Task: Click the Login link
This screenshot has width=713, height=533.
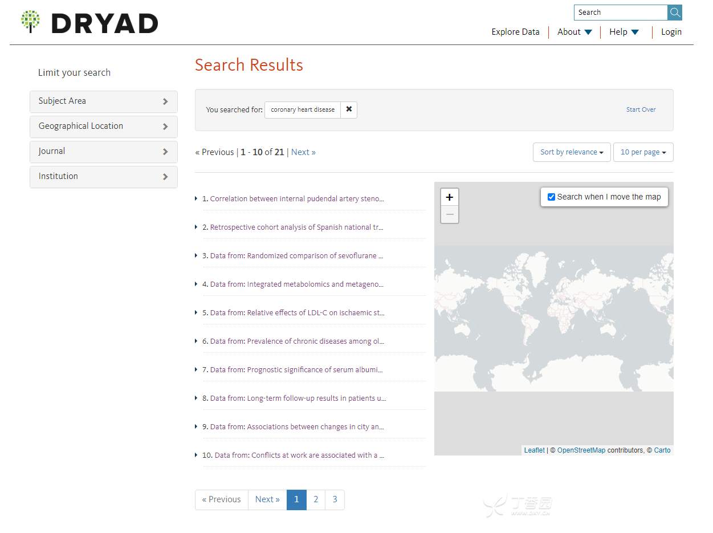Action: coord(671,32)
